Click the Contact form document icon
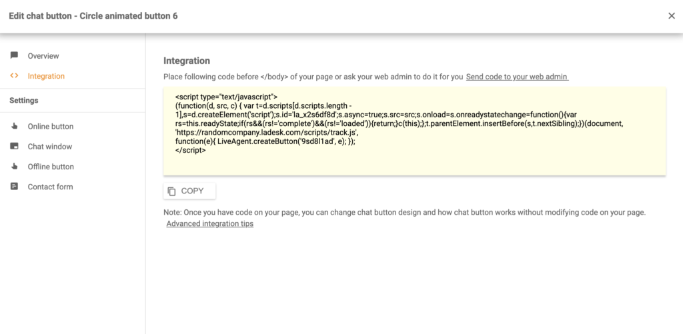The width and height of the screenshot is (683, 334). pyautogui.click(x=14, y=187)
